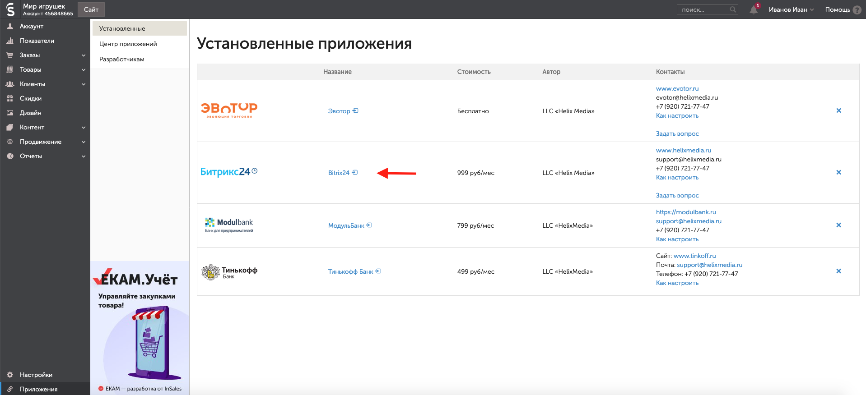The width and height of the screenshot is (866, 395).
Task: Remove the Эвотор application
Action: click(838, 110)
